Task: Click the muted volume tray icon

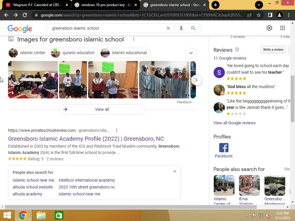Action: (268, 216)
